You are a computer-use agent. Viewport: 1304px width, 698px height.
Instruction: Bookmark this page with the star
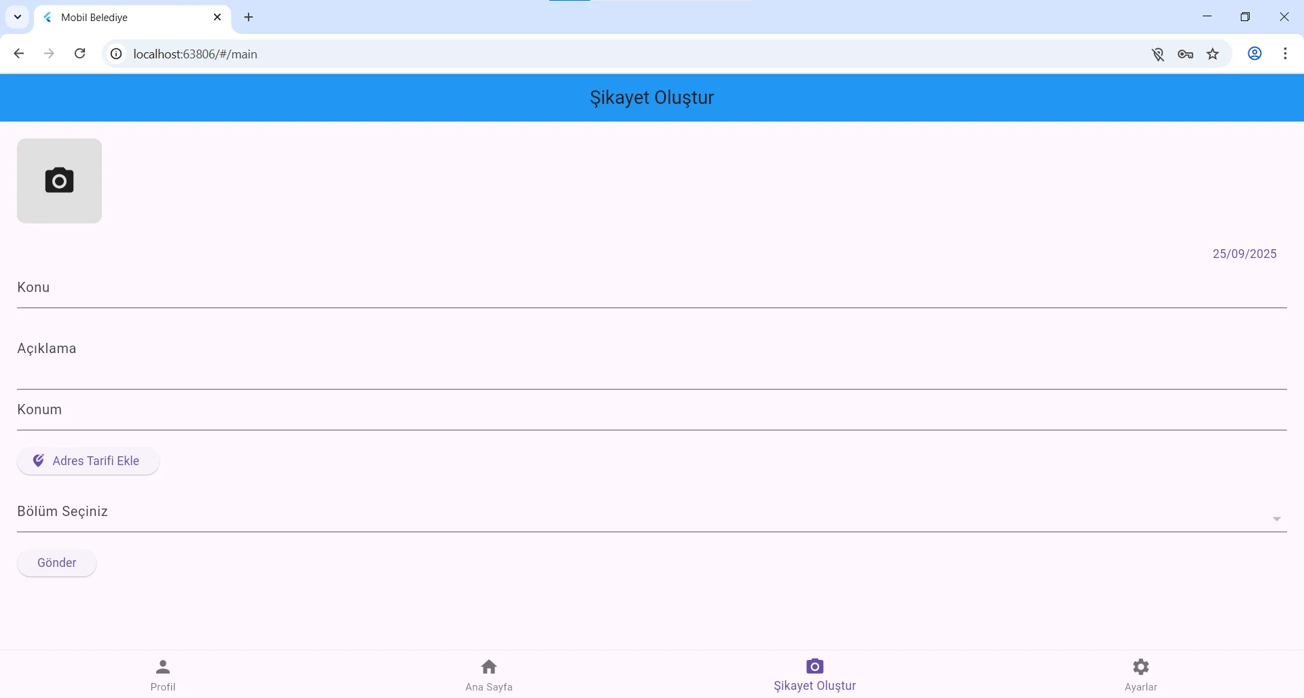[1213, 54]
